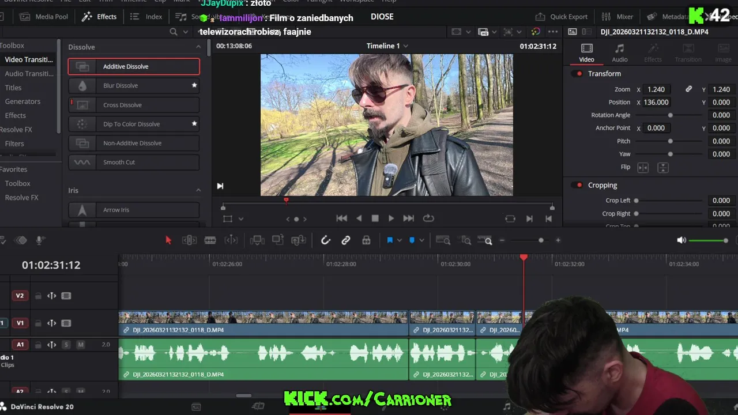Toggle timeline Snapping magnet
This screenshot has height=415, width=738.
tap(325, 240)
